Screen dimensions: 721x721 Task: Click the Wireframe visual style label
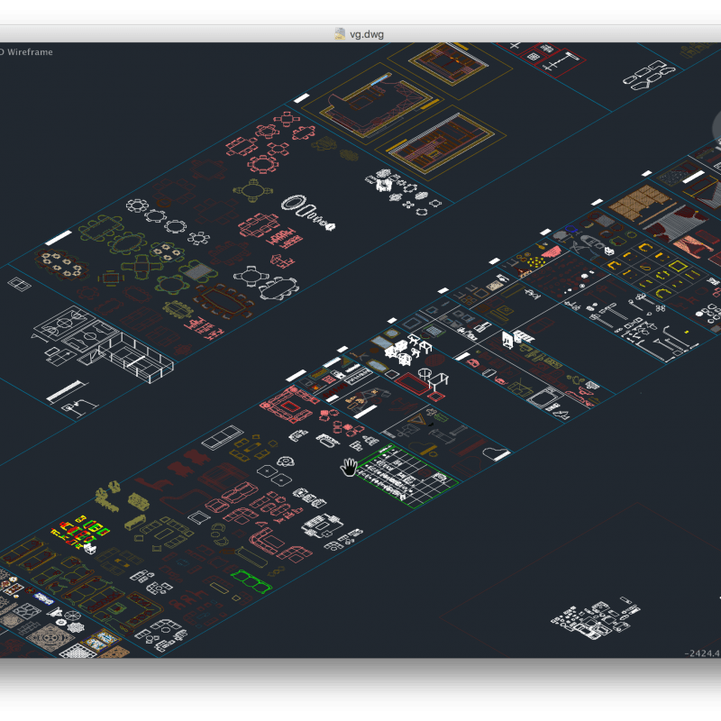[30, 52]
